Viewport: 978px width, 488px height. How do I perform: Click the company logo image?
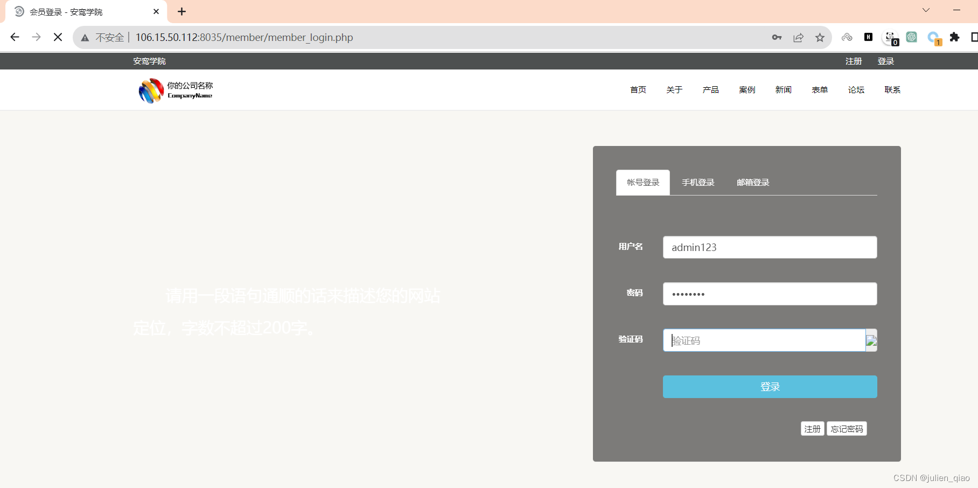point(176,90)
